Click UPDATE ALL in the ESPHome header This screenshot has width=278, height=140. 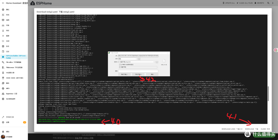pos(229,3)
